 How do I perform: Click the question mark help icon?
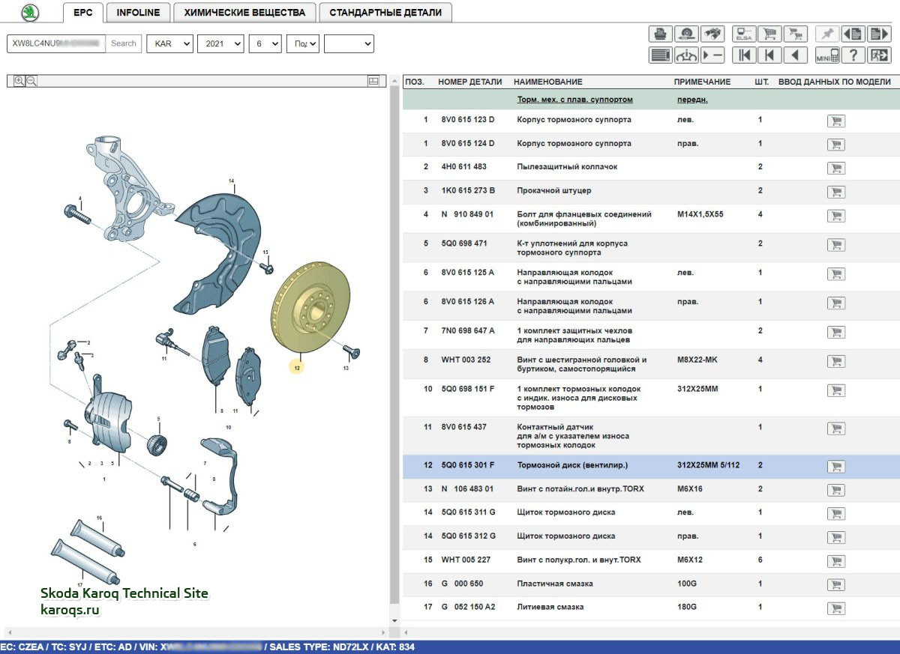853,55
